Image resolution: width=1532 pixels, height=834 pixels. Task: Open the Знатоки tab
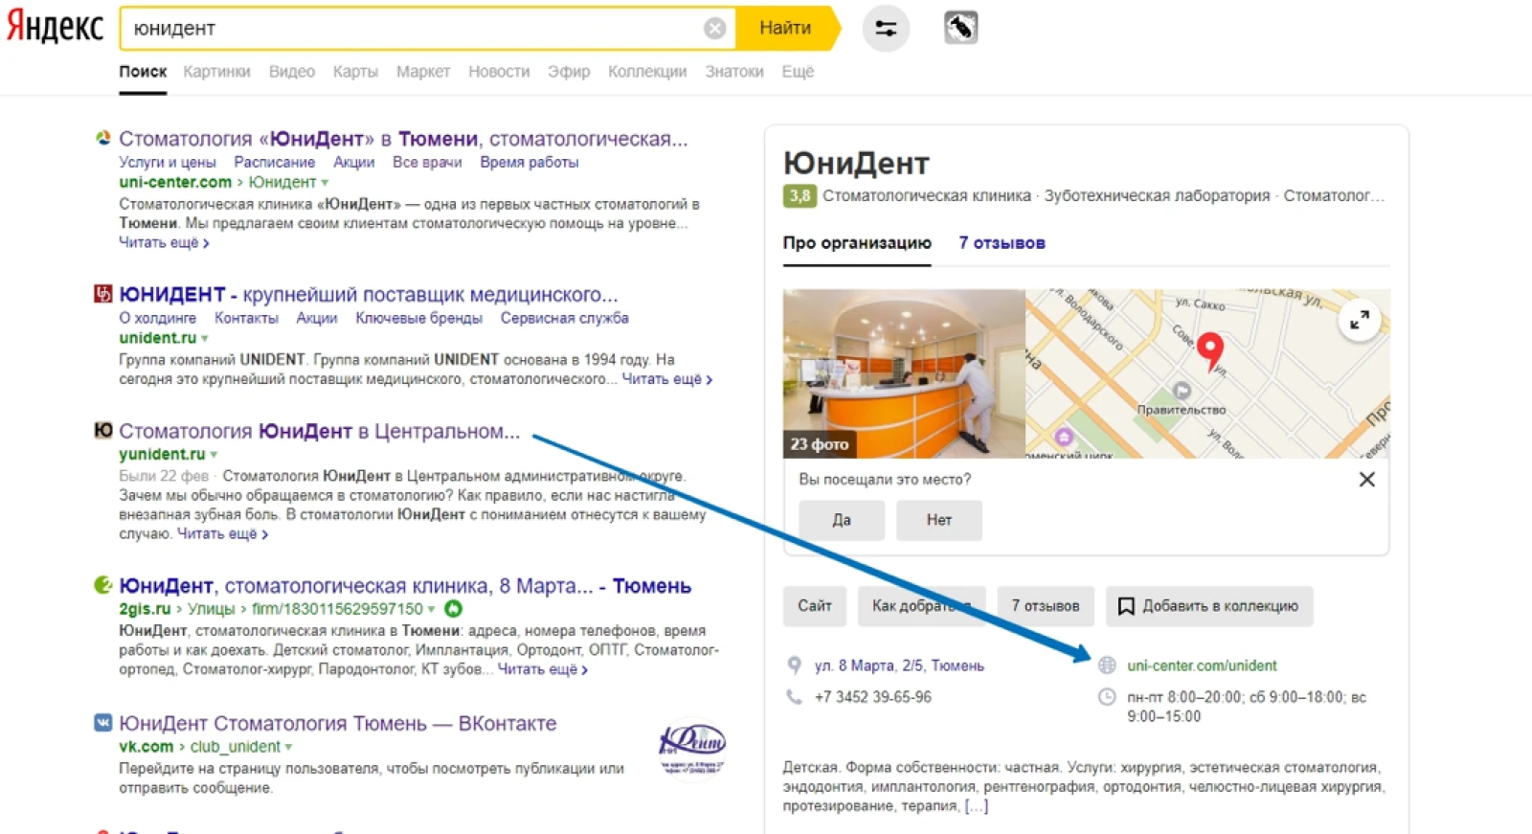click(x=734, y=72)
